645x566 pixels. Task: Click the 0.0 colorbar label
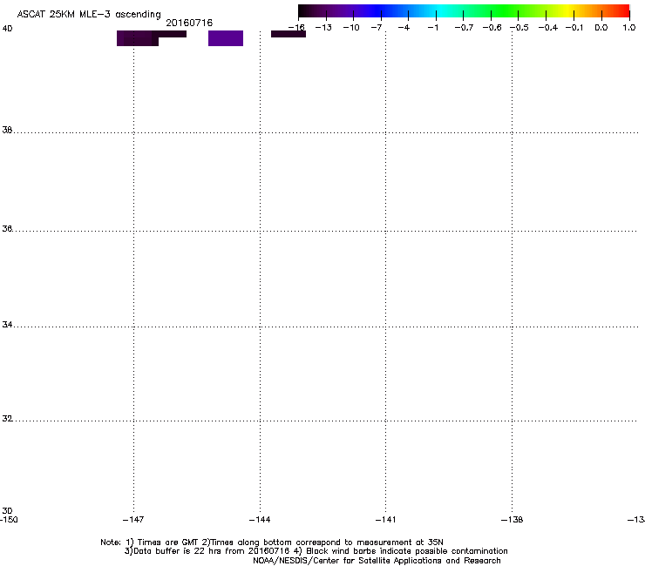click(601, 28)
